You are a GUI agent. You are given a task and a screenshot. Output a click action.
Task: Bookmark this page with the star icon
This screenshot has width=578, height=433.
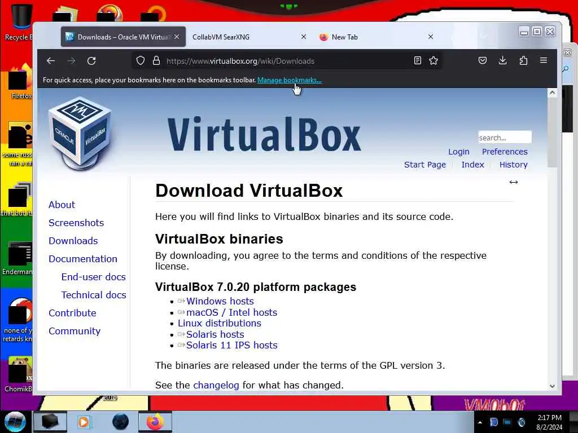[433, 61]
